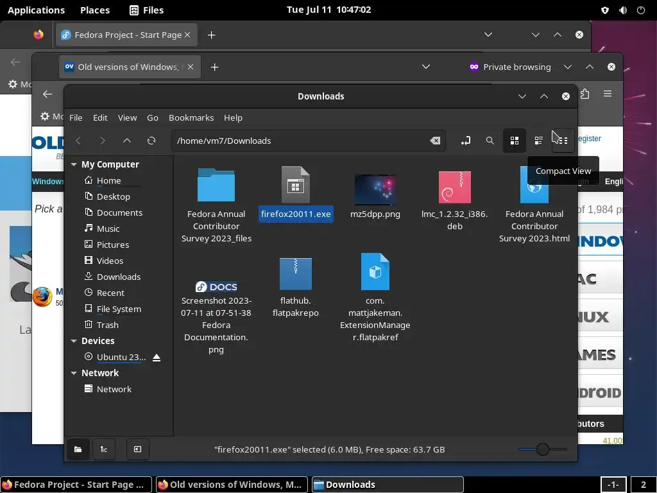Adjust the icon zoom slider

click(x=543, y=449)
